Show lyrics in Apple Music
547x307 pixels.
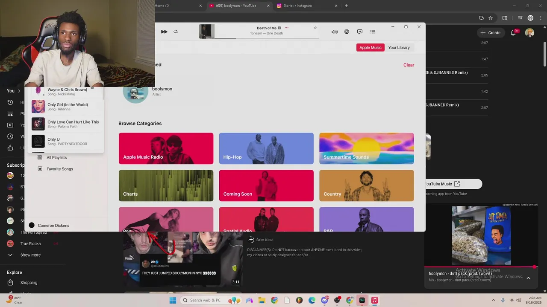tap(360, 32)
